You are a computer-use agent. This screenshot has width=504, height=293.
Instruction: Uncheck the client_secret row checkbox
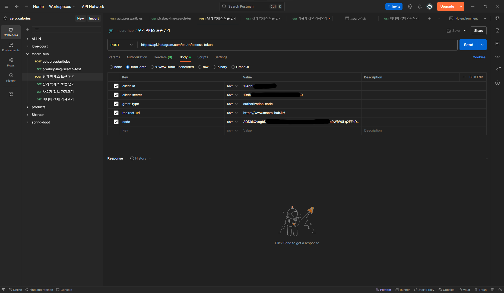click(x=116, y=95)
